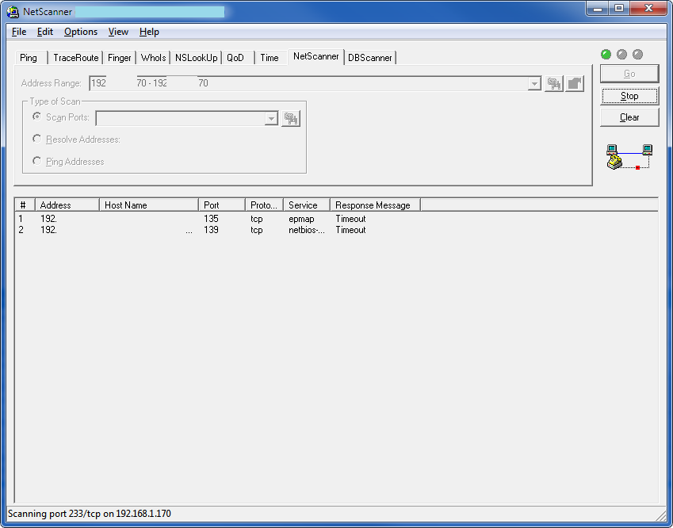Screen dimensions: 673x528
Task: Click Timeout message in the netbios row
Action: point(350,230)
